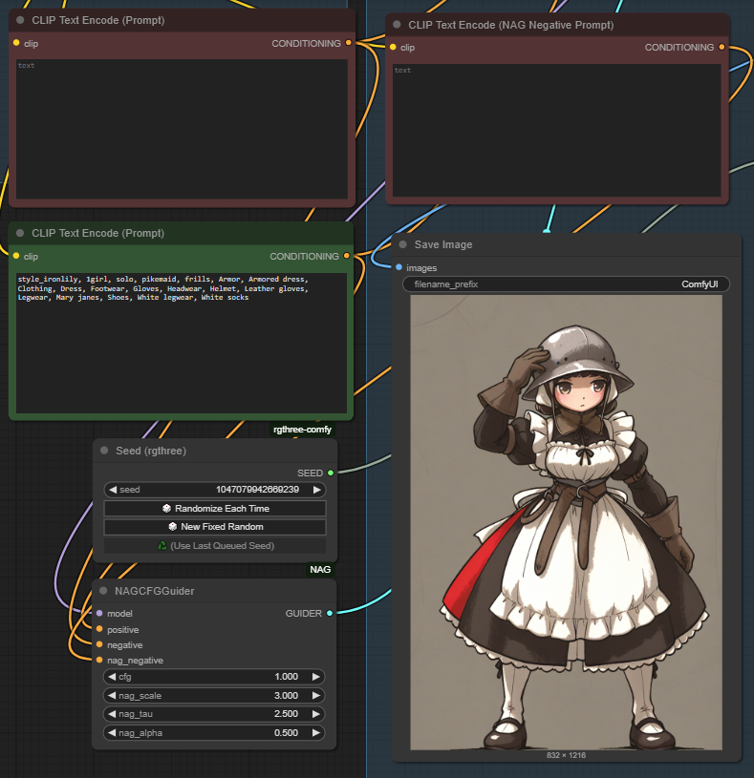Screen dimensions: 754x778
Task: Collapse the NAGCFGGuider node via title dot
Action: (x=103, y=591)
